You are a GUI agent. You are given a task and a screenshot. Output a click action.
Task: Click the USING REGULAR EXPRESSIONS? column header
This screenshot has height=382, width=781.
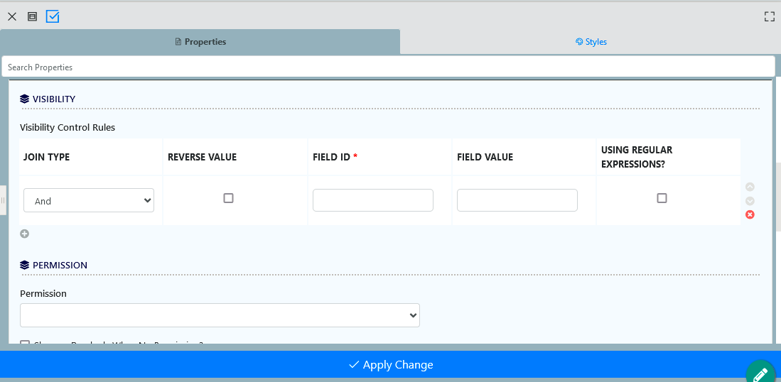pos(637,157)
